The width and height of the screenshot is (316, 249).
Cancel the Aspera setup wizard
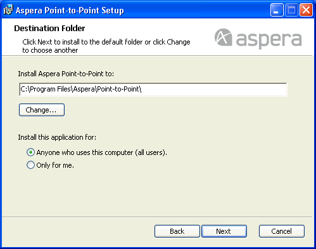point(282,231)
